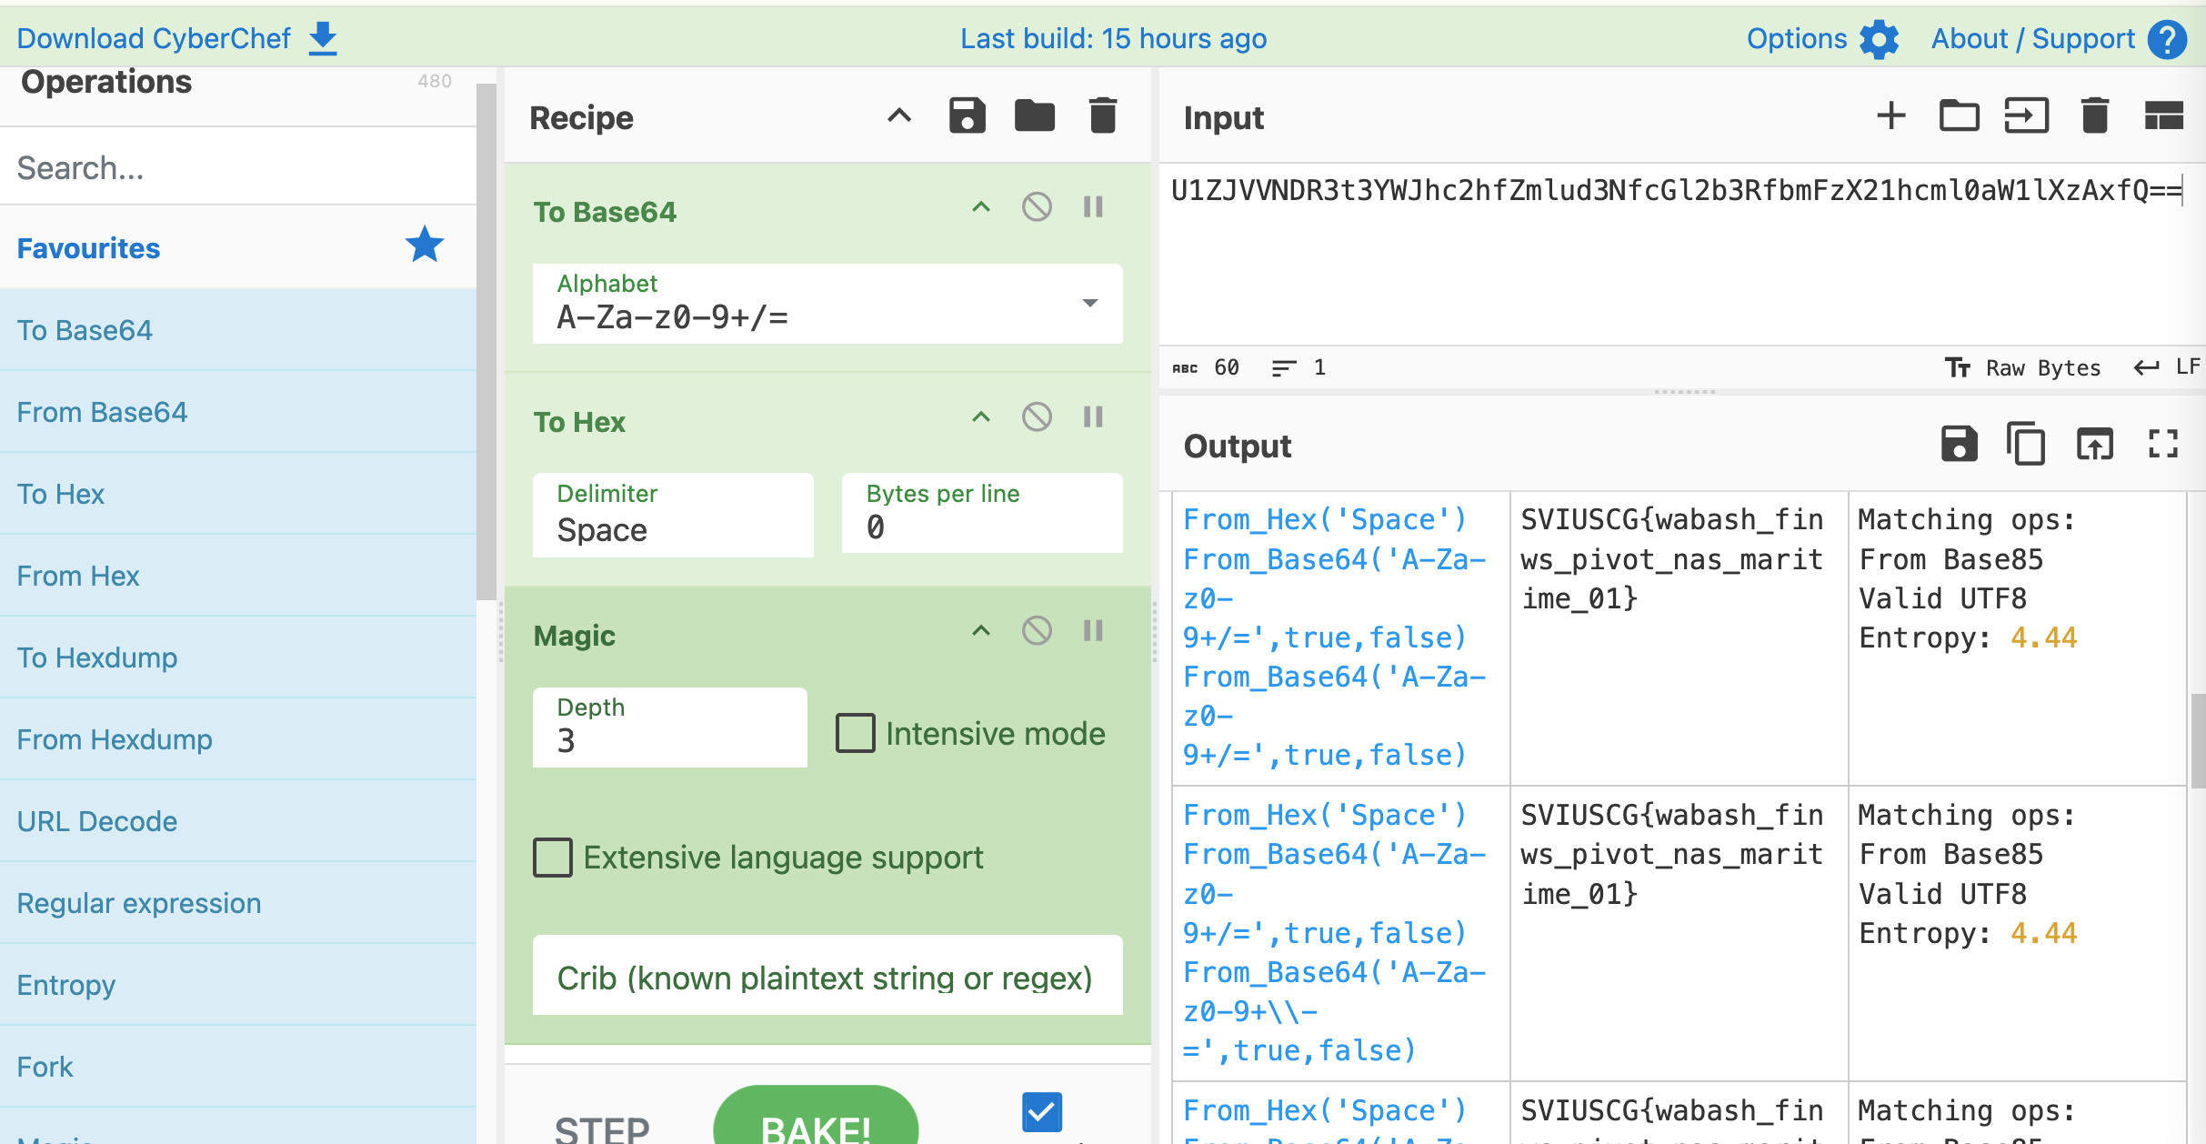
Task: Change end-of-line sequence LF
Action: [2167, 367]
